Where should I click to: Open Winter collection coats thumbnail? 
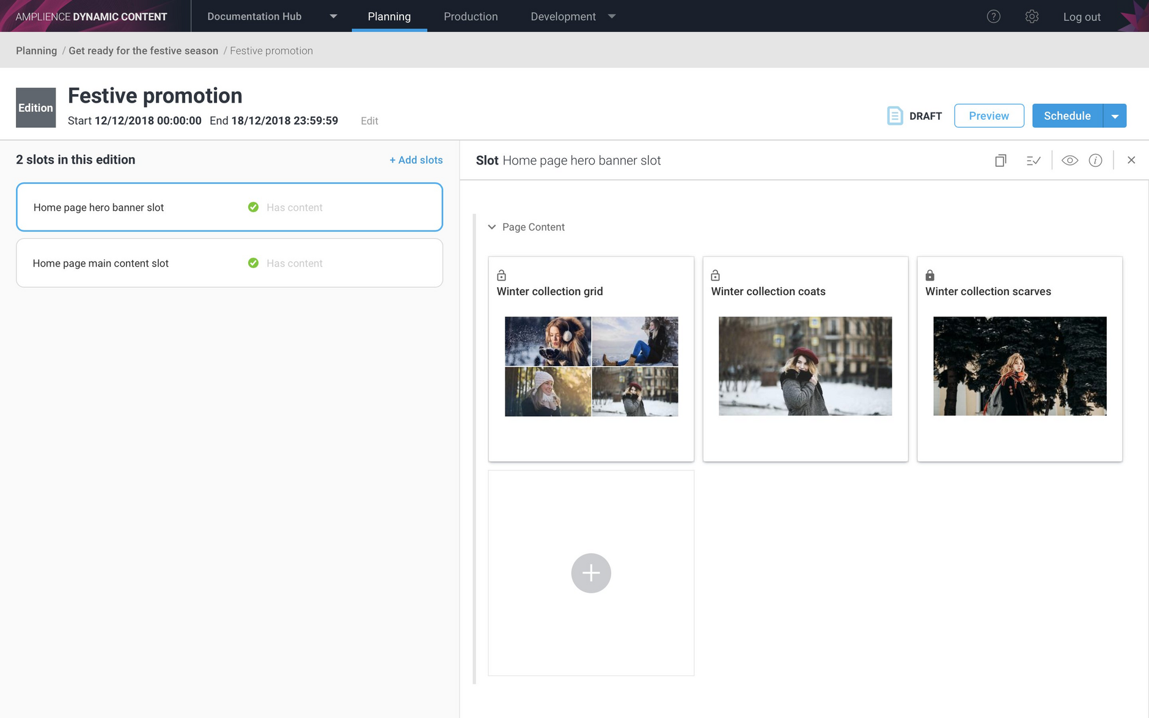(x=805, y=366)
